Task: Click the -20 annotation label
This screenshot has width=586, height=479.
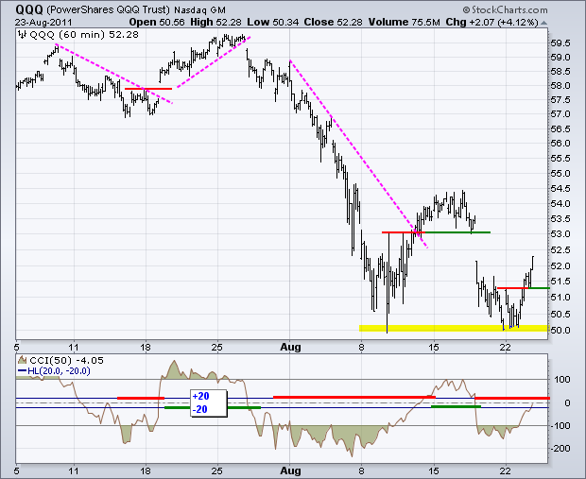Action: pyautogui.click(x=200, y=409)
